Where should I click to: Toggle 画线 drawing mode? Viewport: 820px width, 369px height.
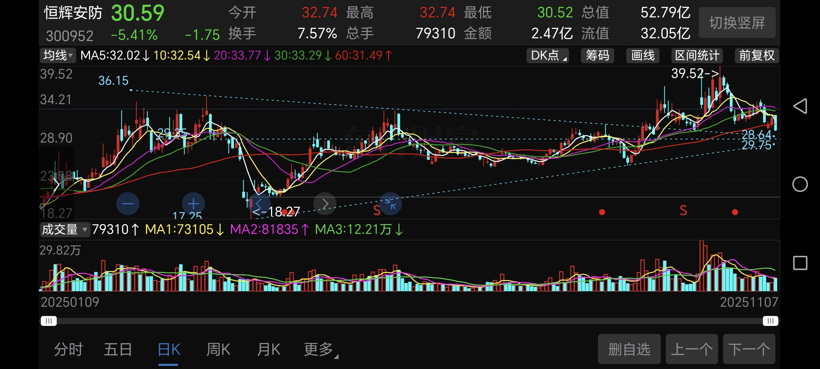[x=642, y=56]
